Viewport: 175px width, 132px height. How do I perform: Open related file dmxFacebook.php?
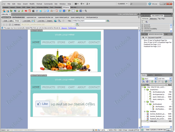19,17
